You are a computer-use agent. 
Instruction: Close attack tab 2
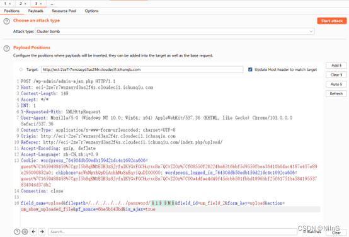(25, 4)
